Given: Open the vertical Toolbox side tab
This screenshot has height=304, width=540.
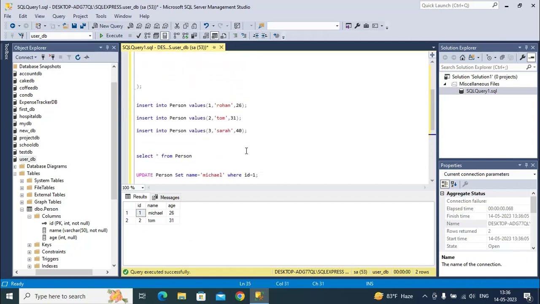Looking at the screenshot, I should pyautogui.click(x=6, y=51).
